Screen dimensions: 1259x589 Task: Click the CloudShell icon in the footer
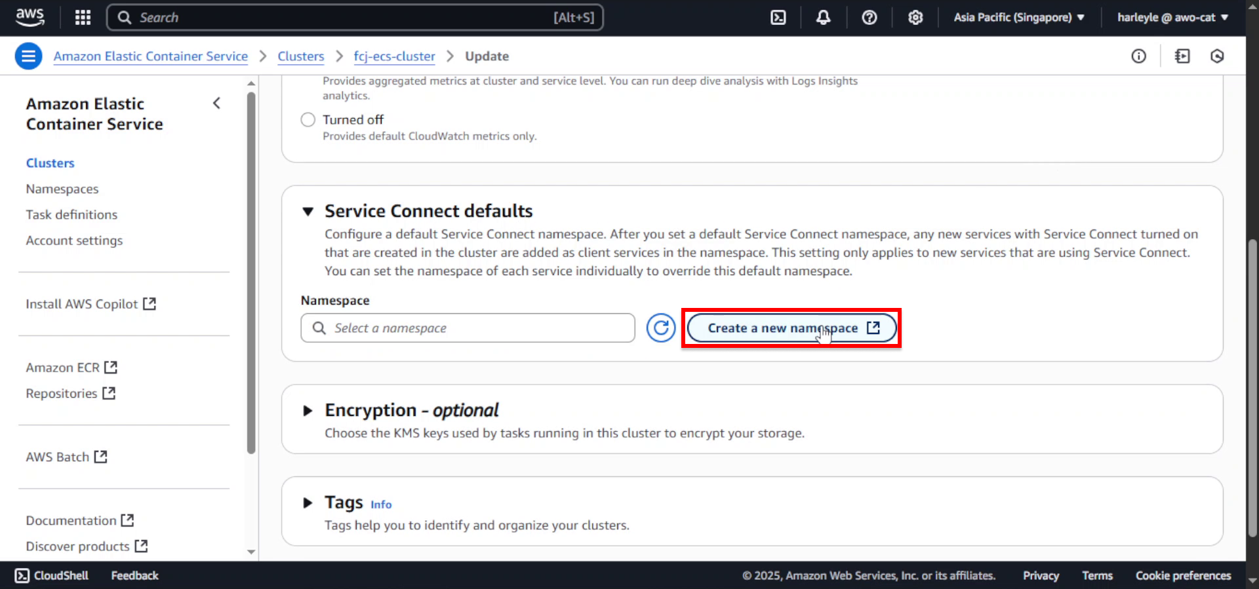[x=22, y=575]
